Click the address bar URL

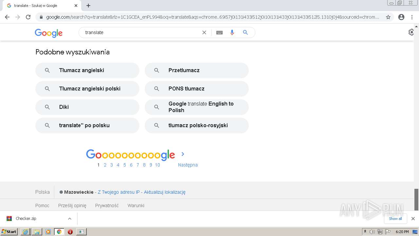pyautogui.click(x=212, y=17)
